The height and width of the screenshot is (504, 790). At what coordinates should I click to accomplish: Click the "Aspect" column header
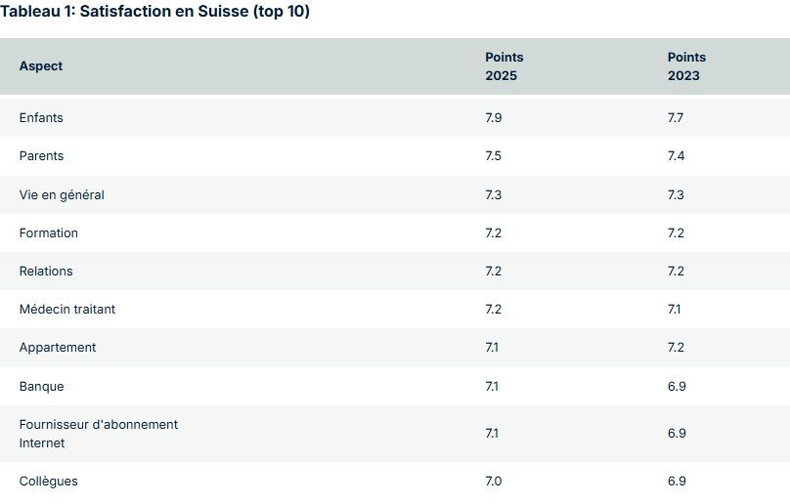point(41,66)
